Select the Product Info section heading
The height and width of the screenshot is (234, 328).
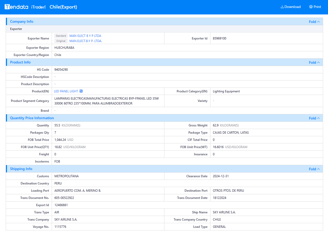click(x=20, y=62)
